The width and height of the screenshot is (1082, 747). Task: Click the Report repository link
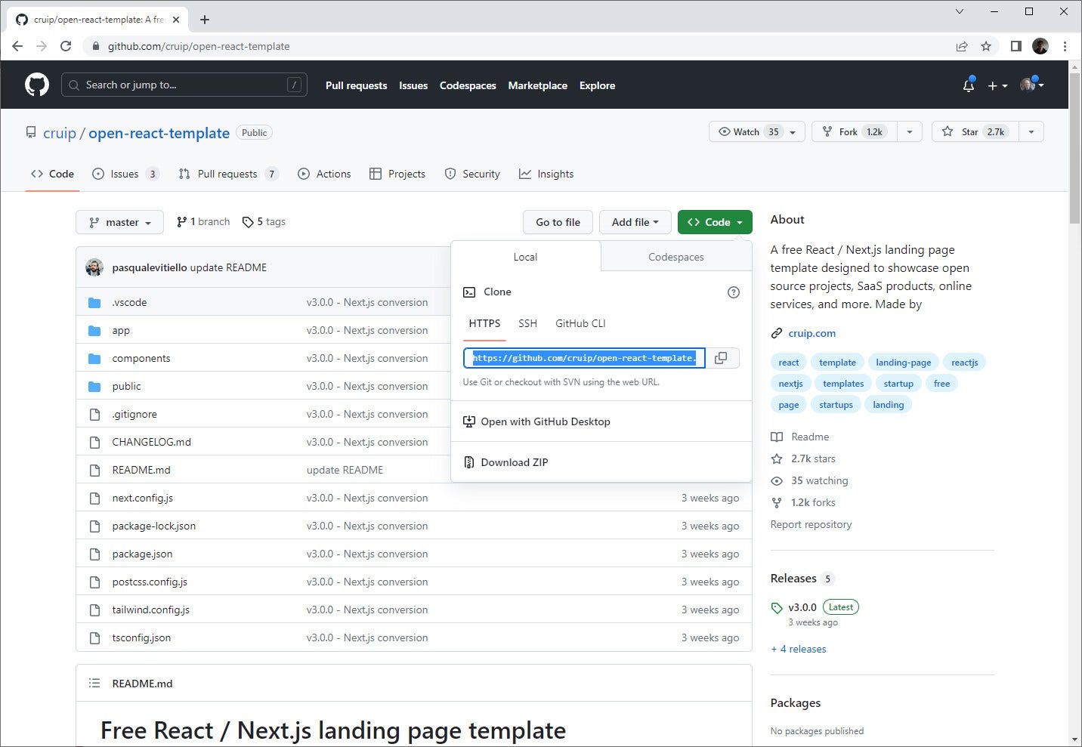click(x=811, y=524)
